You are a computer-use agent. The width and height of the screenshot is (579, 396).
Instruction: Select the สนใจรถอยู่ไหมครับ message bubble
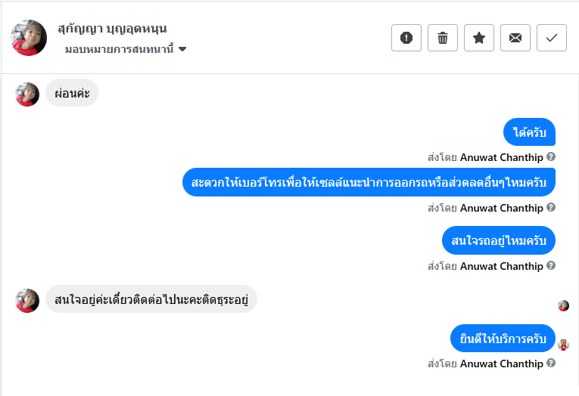[499, 240]
